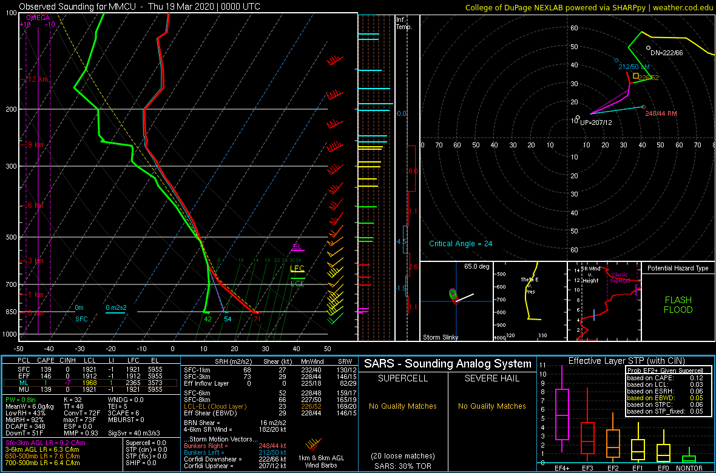Image resolution: width=716 pixels, height=473 pixels.
Task: Click the 'SARS: 30% TOR' text
Action: [x=402, y=465]
